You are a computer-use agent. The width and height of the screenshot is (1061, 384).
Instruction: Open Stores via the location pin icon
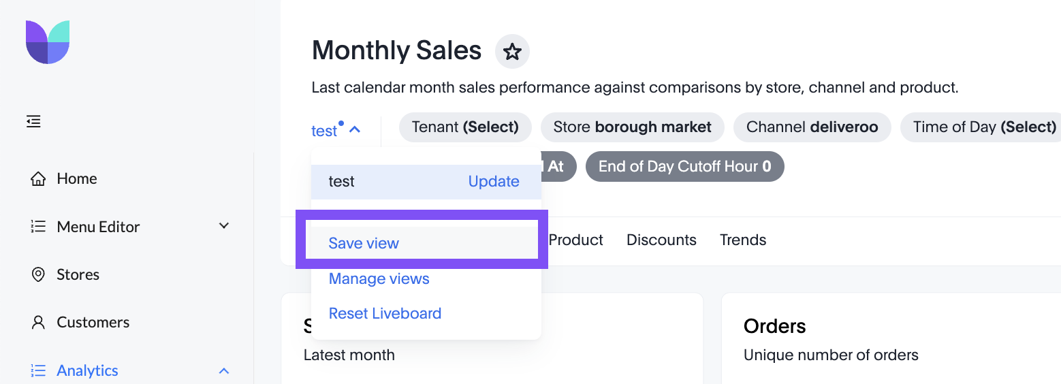(39, 274)
